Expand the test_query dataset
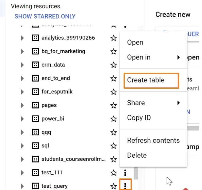The height and width of the screenshot is (190, 202). click(22, 186)
